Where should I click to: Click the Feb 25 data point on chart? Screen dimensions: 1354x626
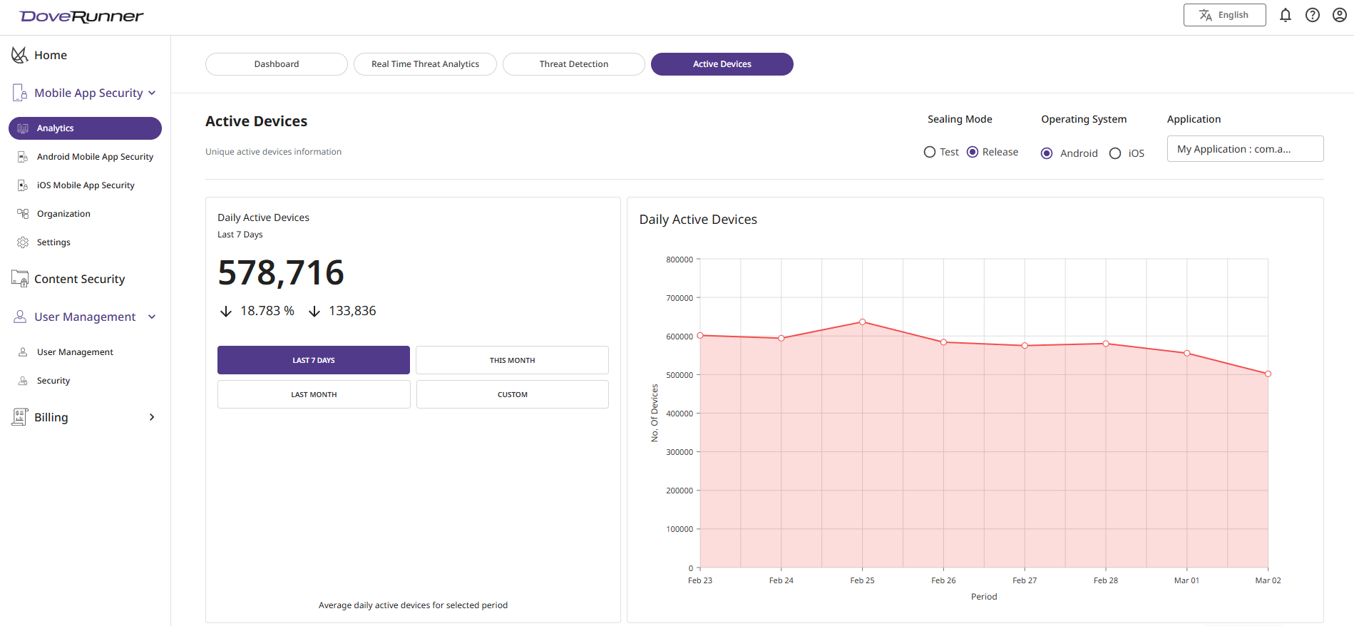pyautogui.click(x=862, y=322)
